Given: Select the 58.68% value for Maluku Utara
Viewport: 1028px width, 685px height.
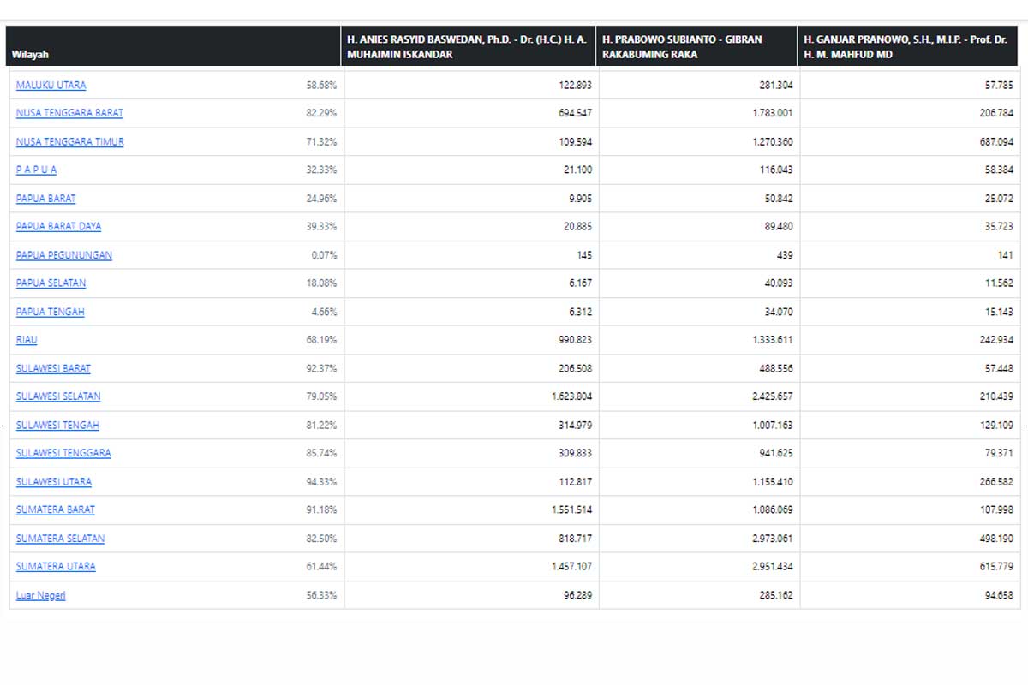Looking at the screenshot, I should click(321, 86).
